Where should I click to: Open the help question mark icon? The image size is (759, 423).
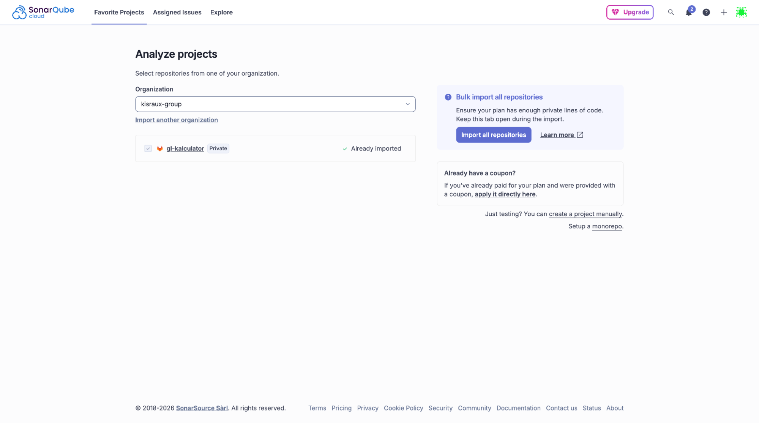click(x=706, y=12)
